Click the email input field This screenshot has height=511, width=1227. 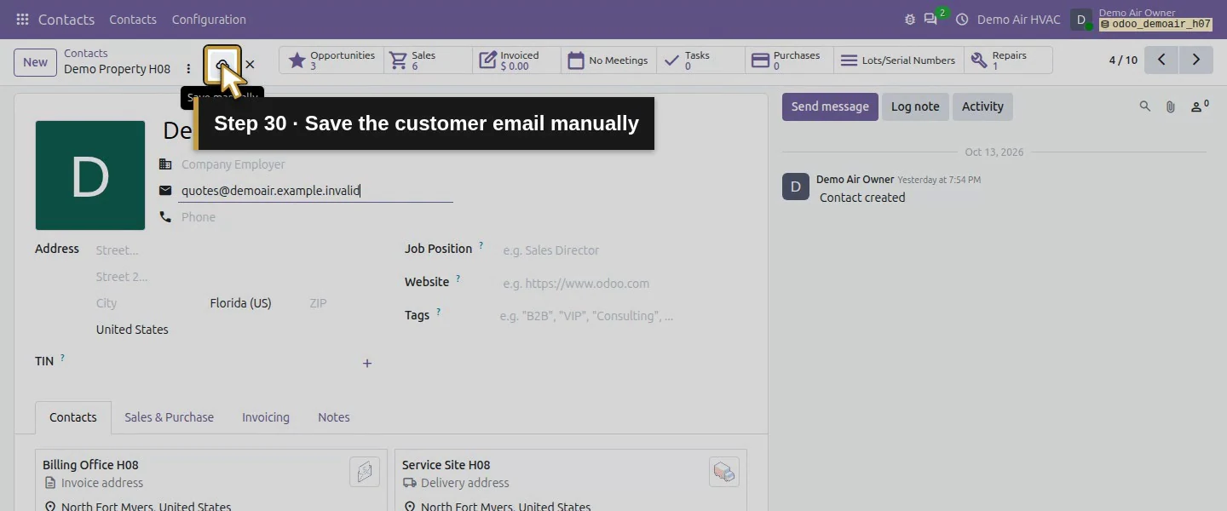click(x=315, y=191)
